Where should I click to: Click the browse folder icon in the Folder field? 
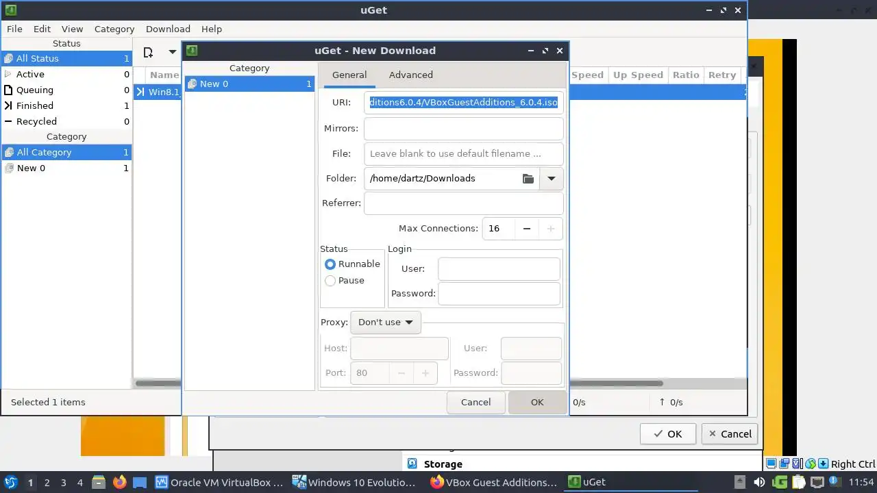528,179
